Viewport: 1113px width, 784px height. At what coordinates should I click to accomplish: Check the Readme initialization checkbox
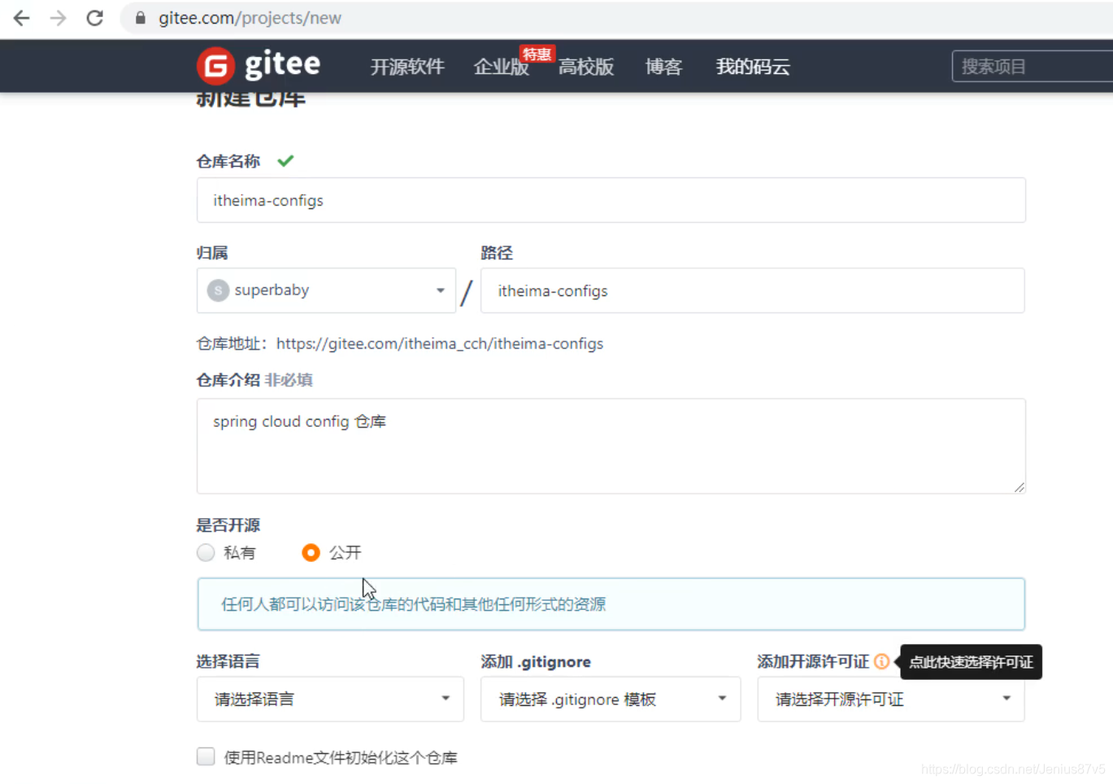pos(206,757)
